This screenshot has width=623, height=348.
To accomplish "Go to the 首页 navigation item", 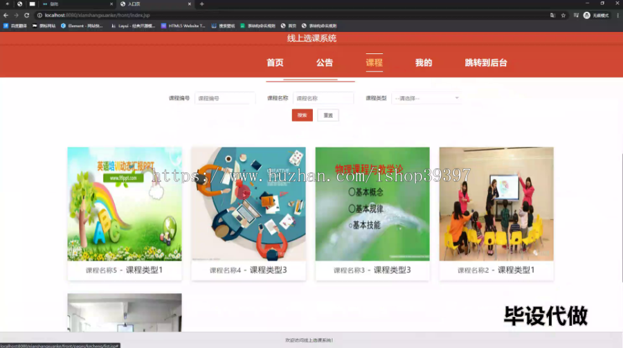I will tap(275, 63).
